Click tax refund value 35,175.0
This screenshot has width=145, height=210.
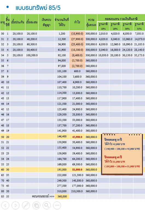coord(139,55)
